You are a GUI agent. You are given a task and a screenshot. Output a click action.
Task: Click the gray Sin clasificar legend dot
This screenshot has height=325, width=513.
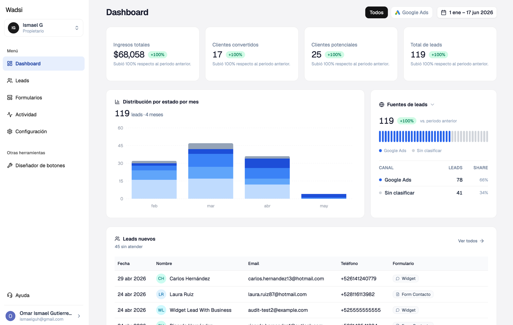tap(413, 151)
